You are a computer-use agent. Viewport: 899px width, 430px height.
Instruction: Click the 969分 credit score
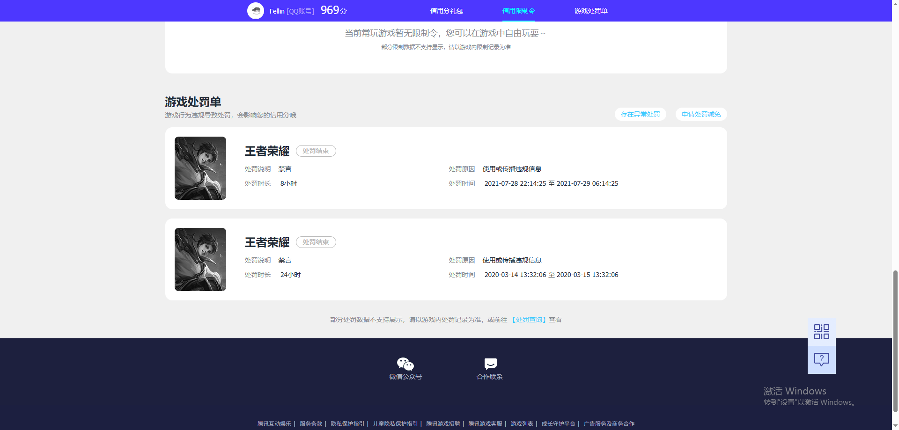point(333,10)
